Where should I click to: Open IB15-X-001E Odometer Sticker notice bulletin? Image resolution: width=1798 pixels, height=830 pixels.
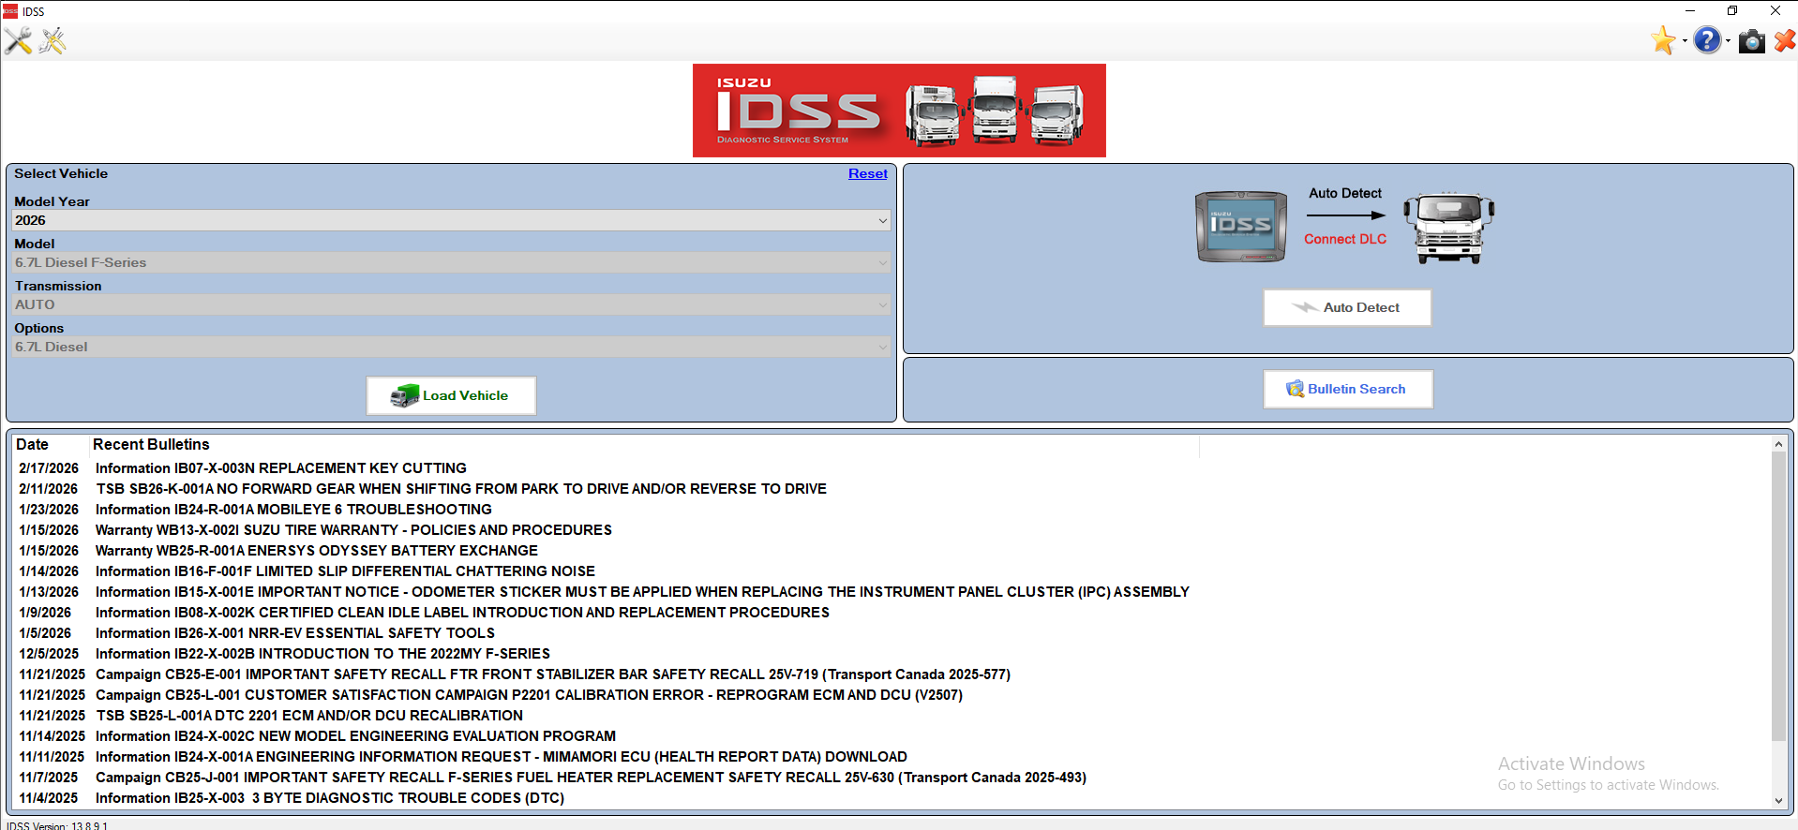click(642, 592)
